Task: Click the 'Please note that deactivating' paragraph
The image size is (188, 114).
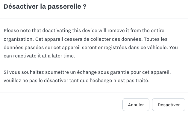Action: point(91,43)
